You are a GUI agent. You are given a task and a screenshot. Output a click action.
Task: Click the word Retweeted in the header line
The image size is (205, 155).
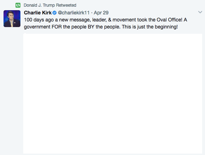[x=66, y=5]
